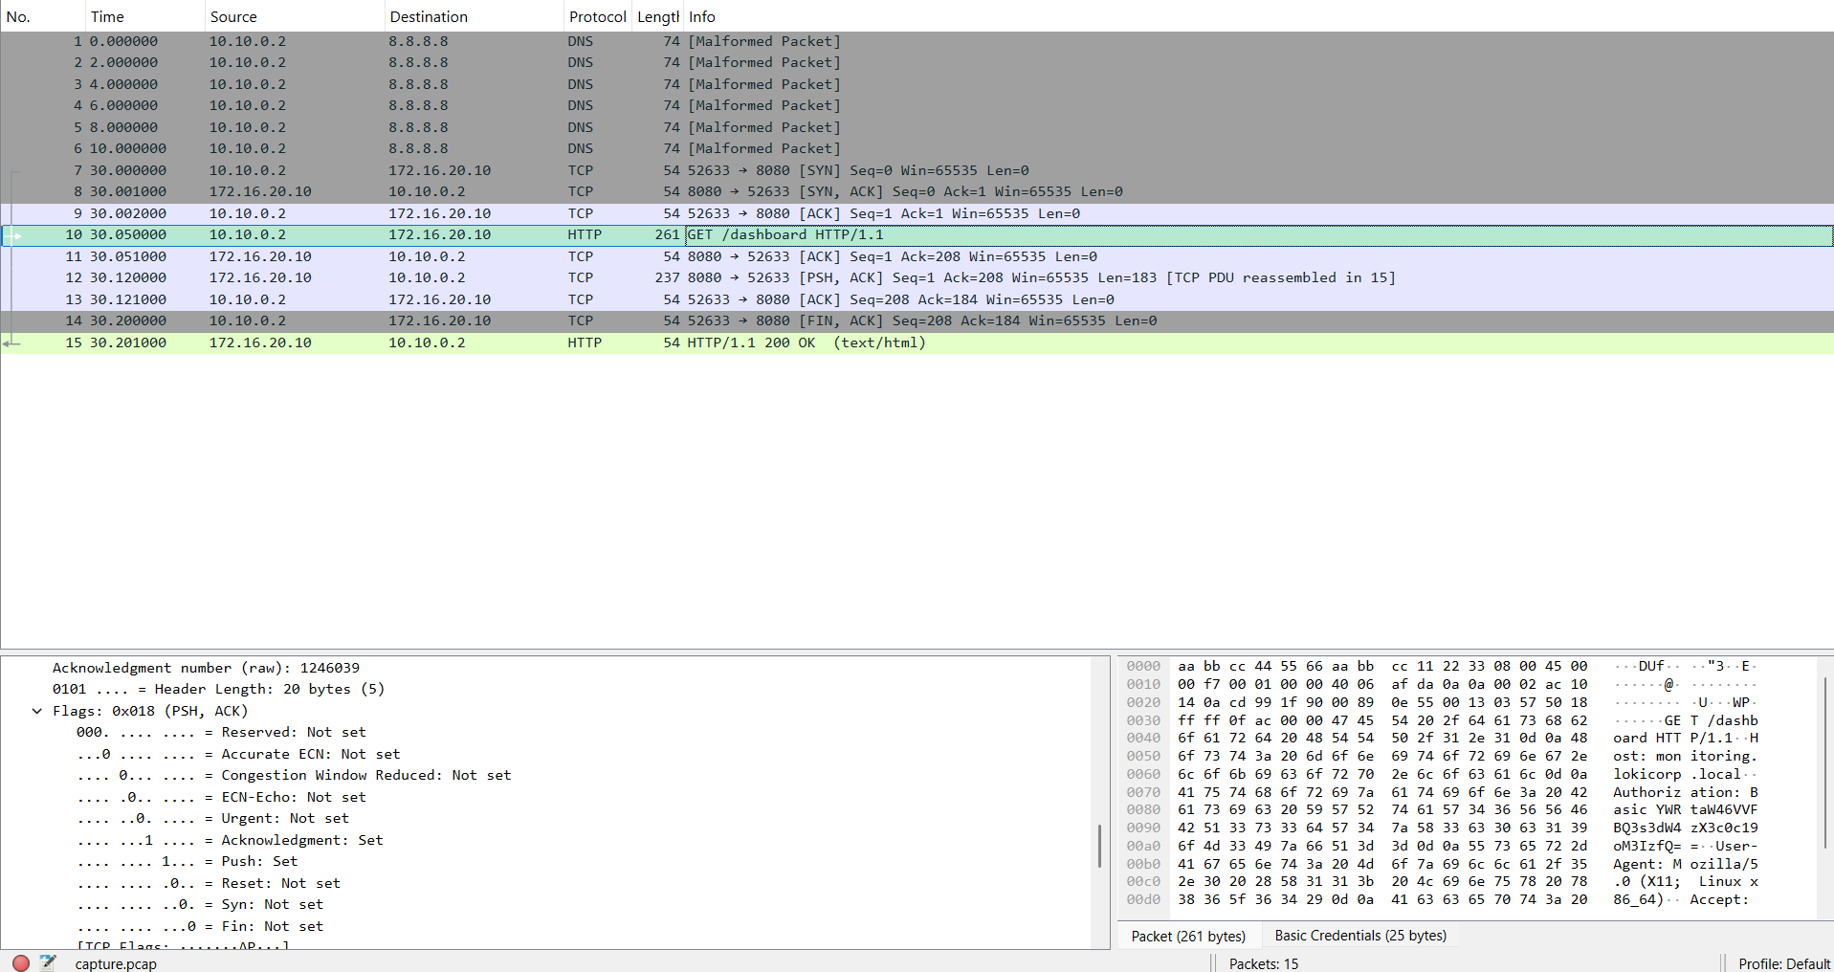
Task: Select Reserved: Not set flag line
Action: (221, 732)
